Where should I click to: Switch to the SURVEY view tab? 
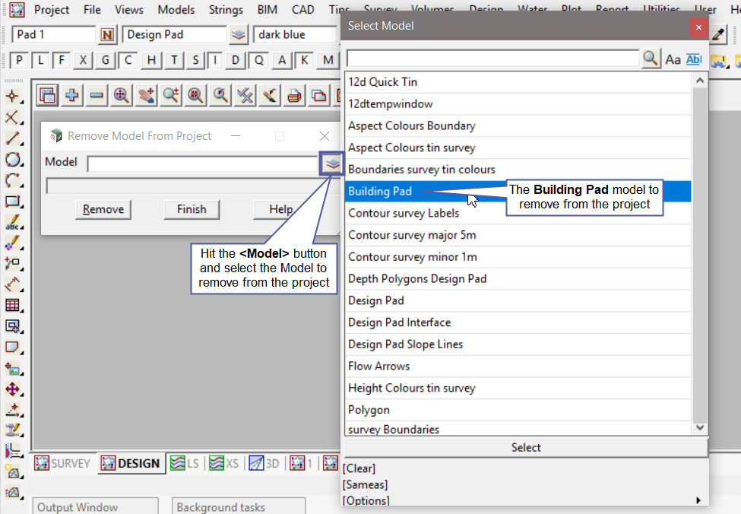[x=63, y=463]
